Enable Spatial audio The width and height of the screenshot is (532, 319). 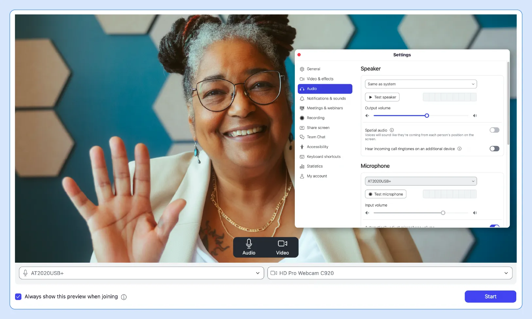494,130
